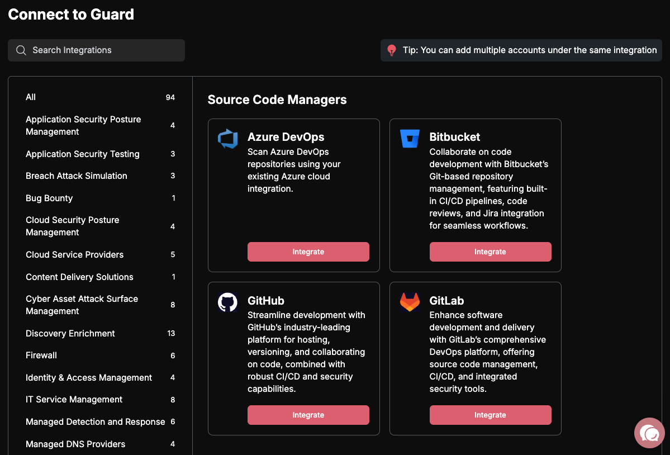Select Managed DNS Providers category

(100, 444)
